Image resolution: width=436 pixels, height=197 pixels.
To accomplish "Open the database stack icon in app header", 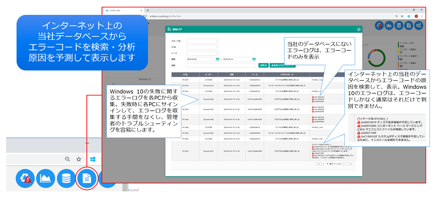I will pyautogui.click(x=399, y=26).
